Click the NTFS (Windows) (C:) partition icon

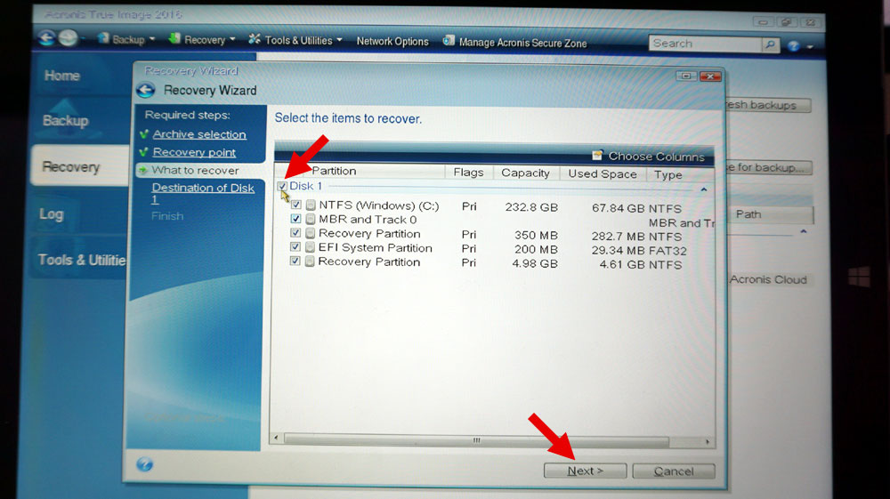[311, 205]
